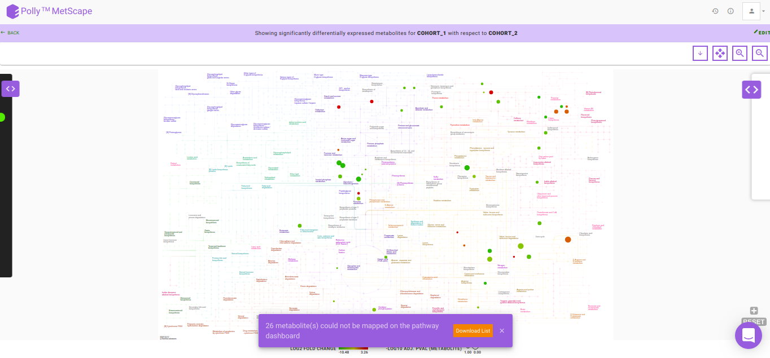Image resolution: width=770 pixels, height=358 pixels.
Task: Click the Indole alkaloid biosynthesis label
Action: [549, 182]
